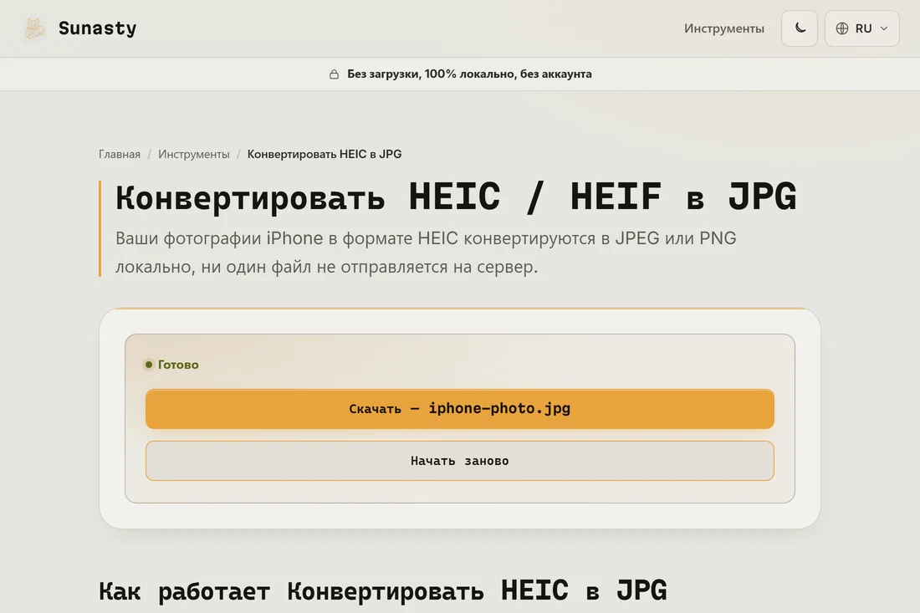920x613 pixels.
Task: Click the globe icon in language selector
Action: [x=842, y=28]
